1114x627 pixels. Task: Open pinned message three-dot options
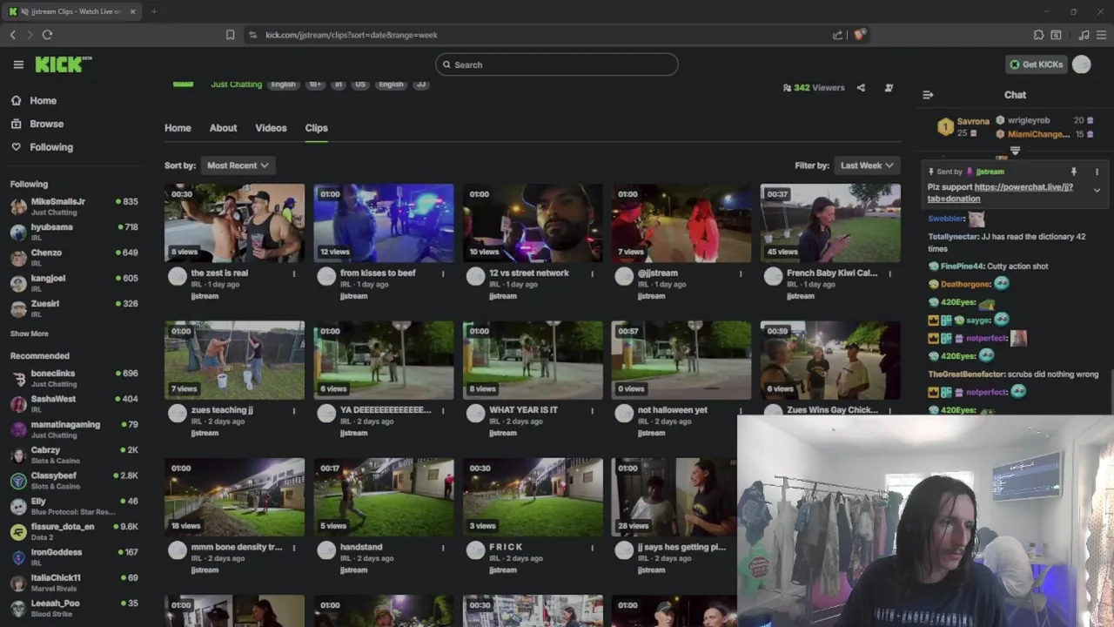pyautogui.click(x=1097, y=172)
